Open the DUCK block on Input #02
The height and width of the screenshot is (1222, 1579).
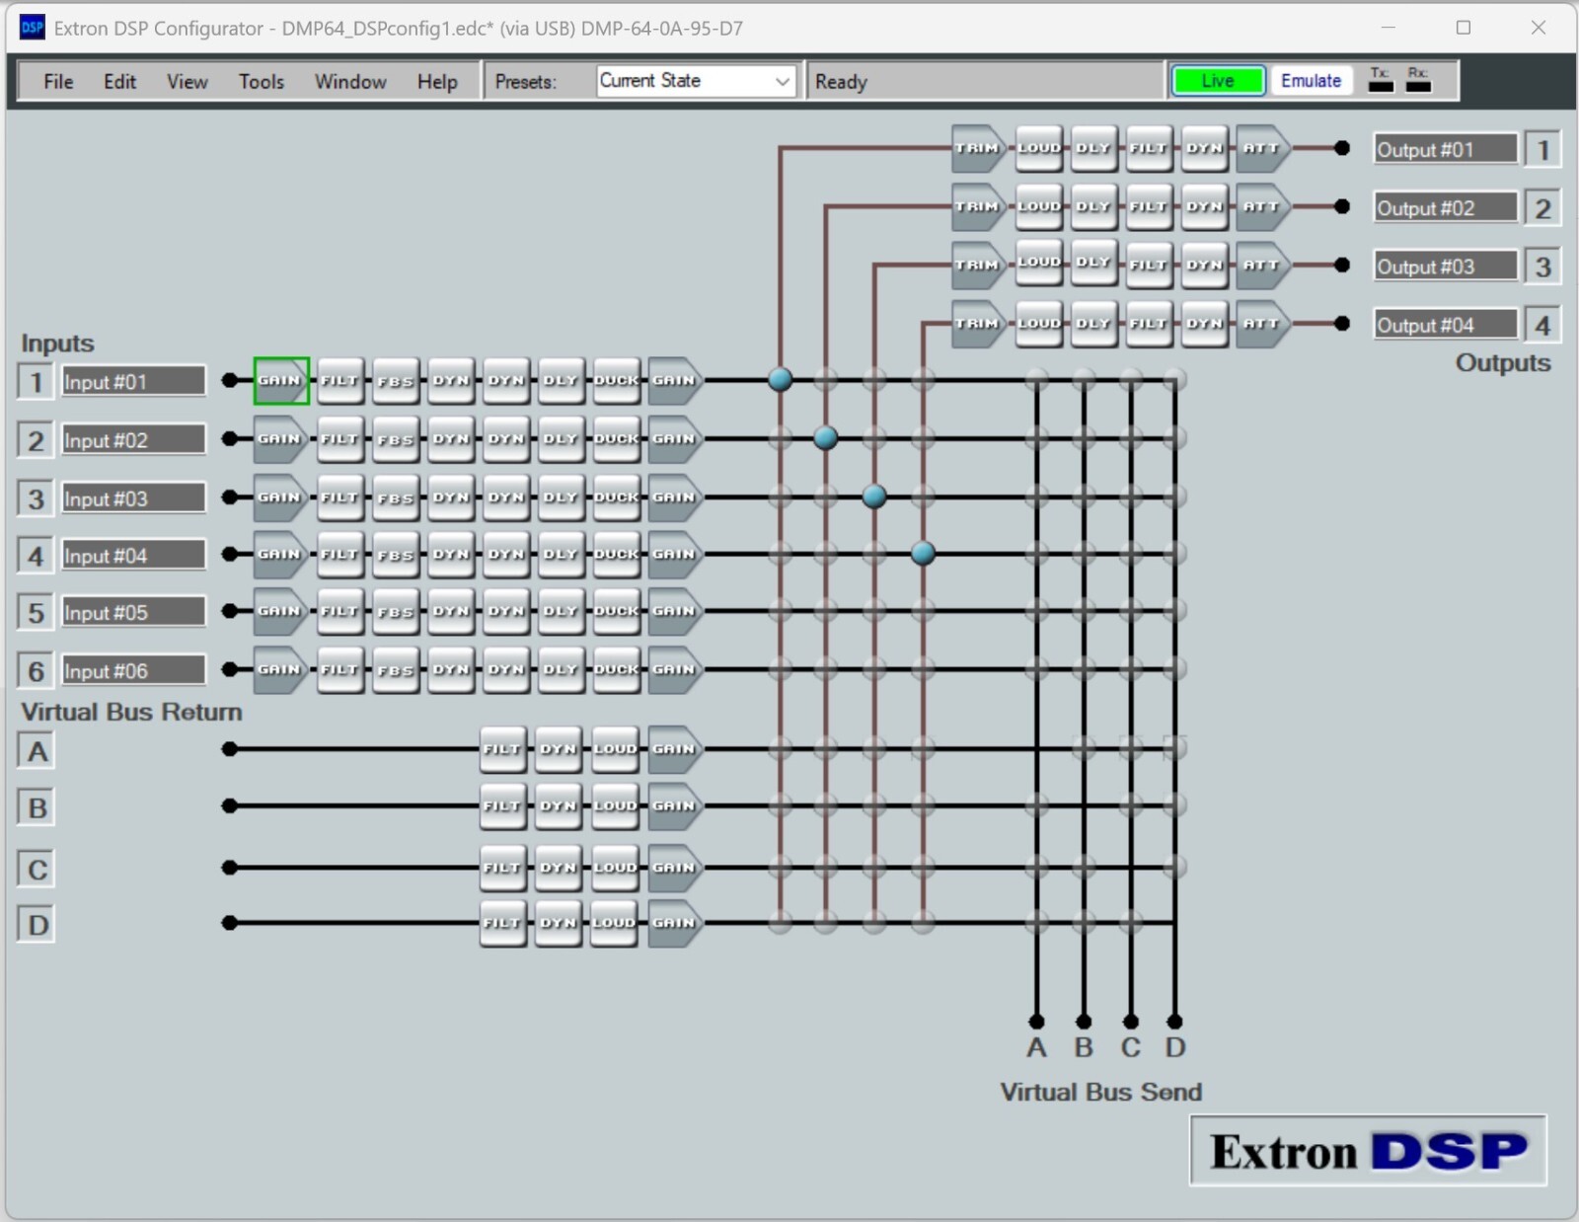point(616,438)
